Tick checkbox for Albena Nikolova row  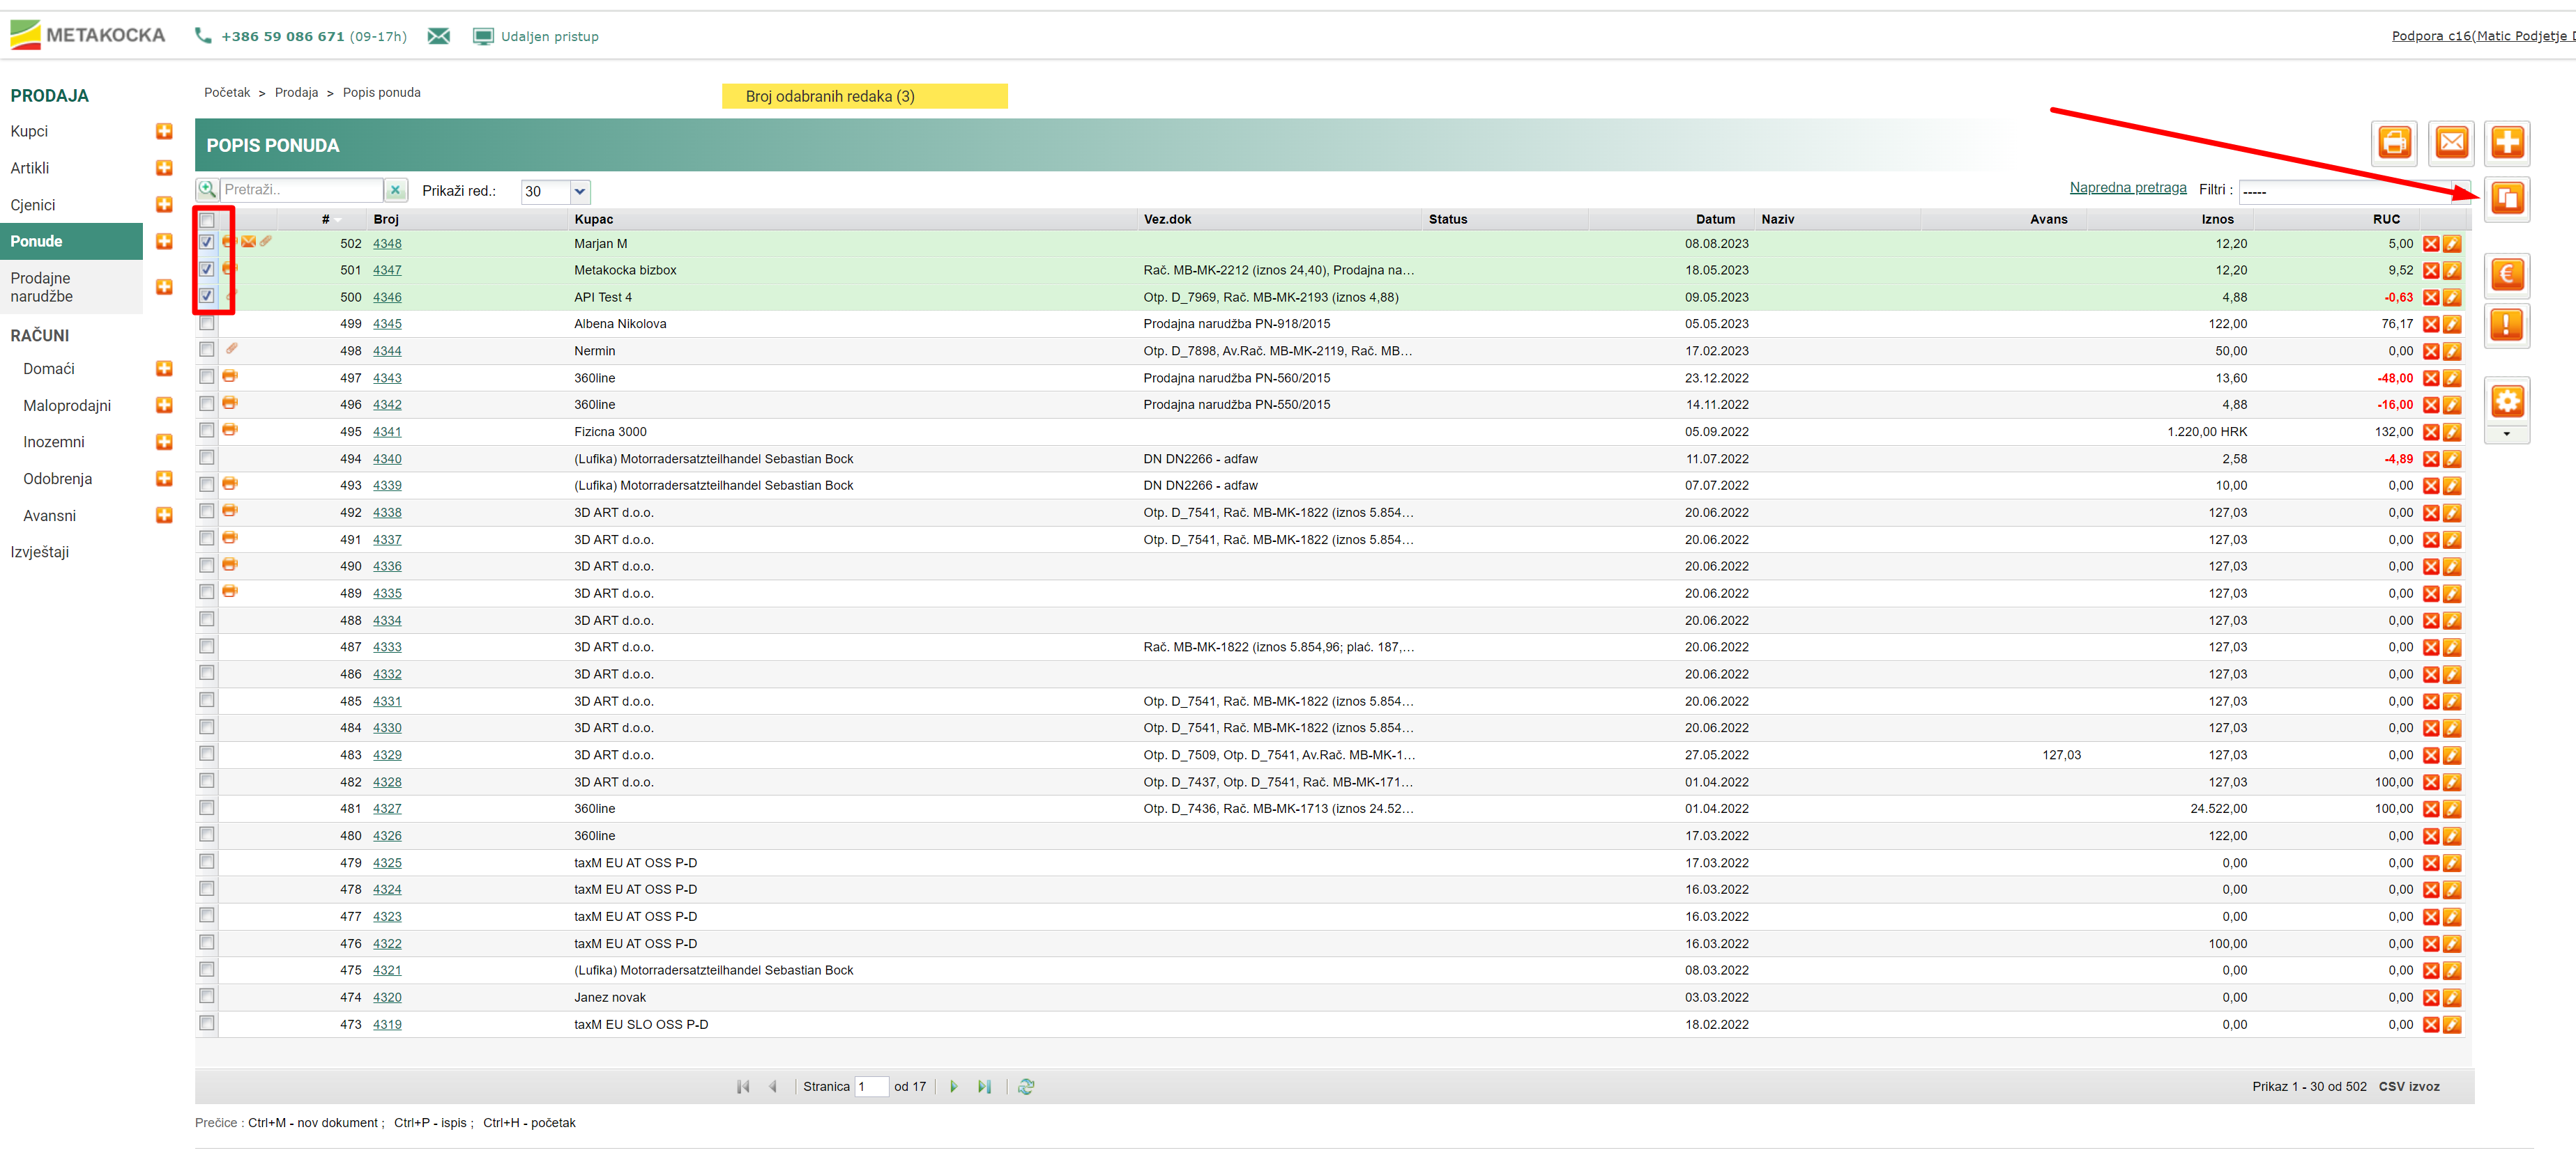pos(206,324)
